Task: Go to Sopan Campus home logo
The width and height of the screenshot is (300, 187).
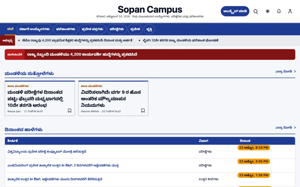Action: tap(150, 9)
